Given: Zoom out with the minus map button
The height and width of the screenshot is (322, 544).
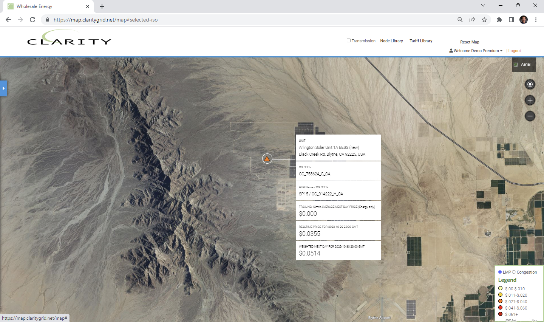Looking at the screenshot, I should coord(530,116).
